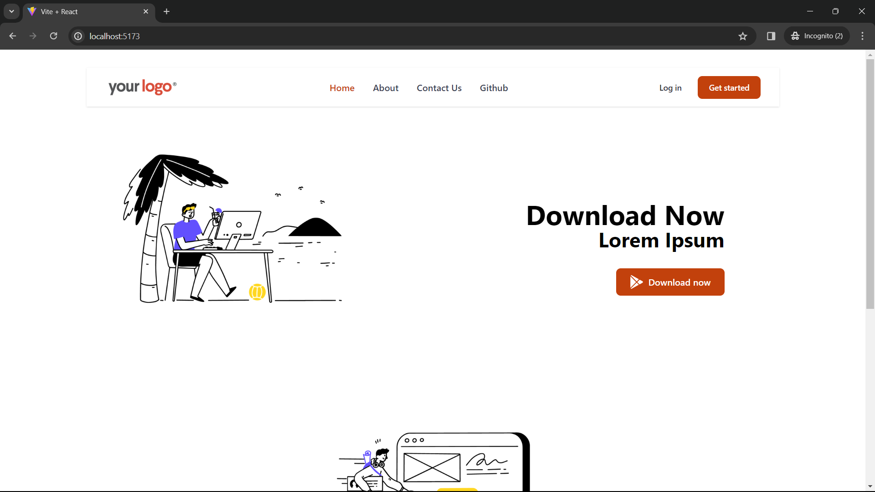This screenshot has width=875, height=492.
Task: Click the browser forward arrow
Action: [x=33, y=36]
